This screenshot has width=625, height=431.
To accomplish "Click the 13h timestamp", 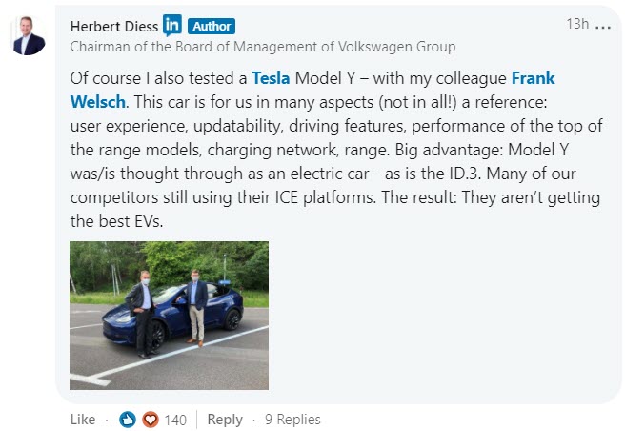I will 577,24.
